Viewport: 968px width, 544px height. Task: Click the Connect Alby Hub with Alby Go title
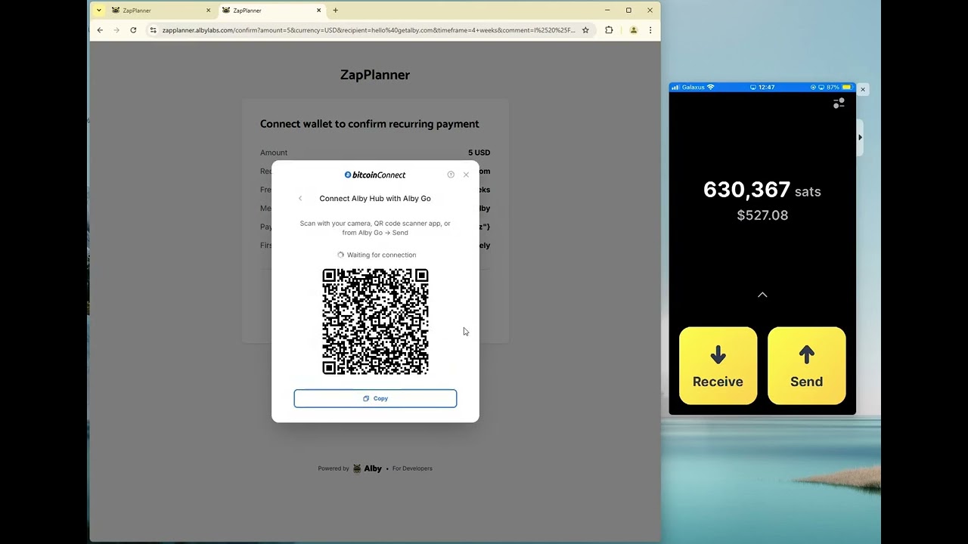click(x=375, y=199)
